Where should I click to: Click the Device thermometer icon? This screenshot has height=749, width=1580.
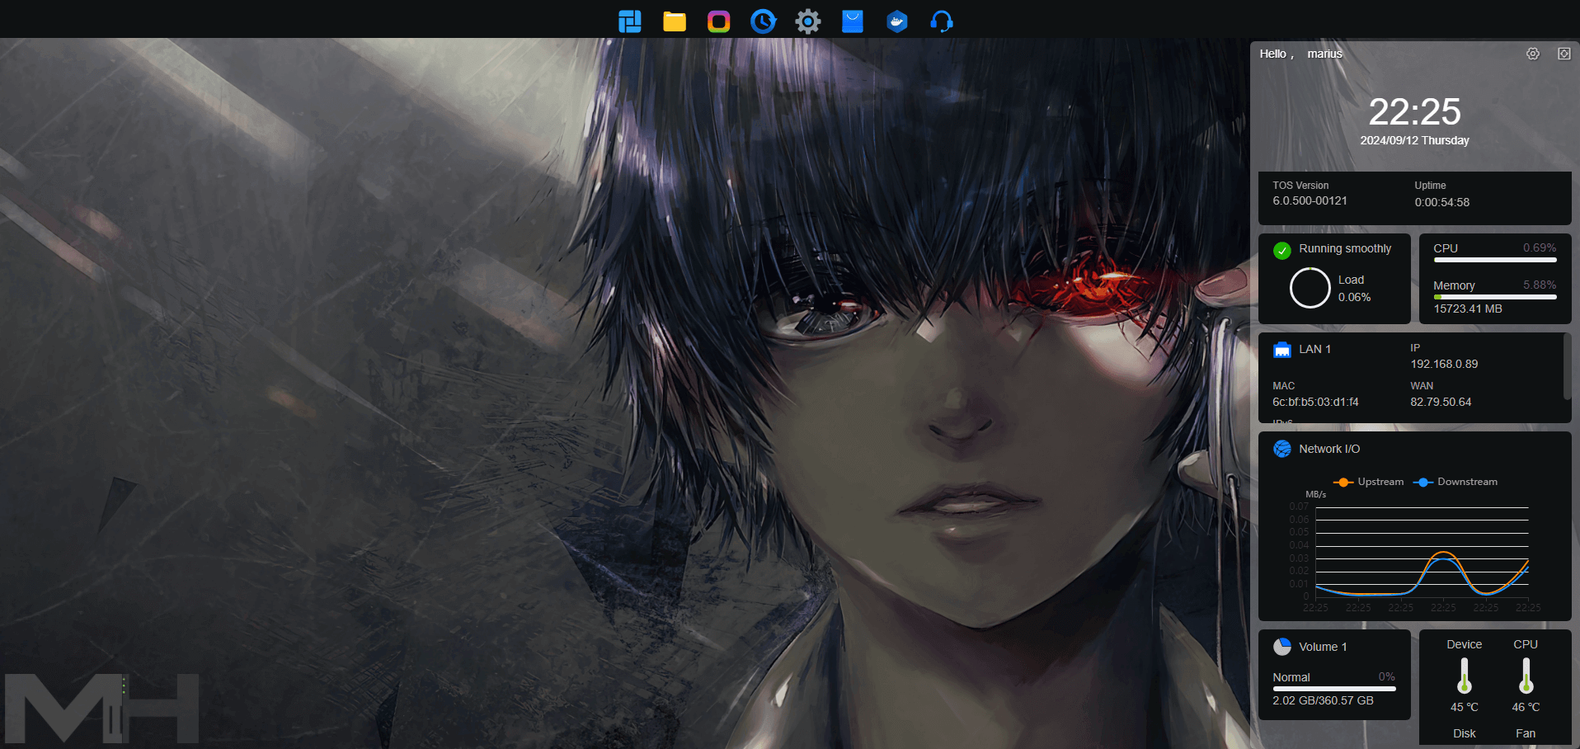click(1465, 676)
